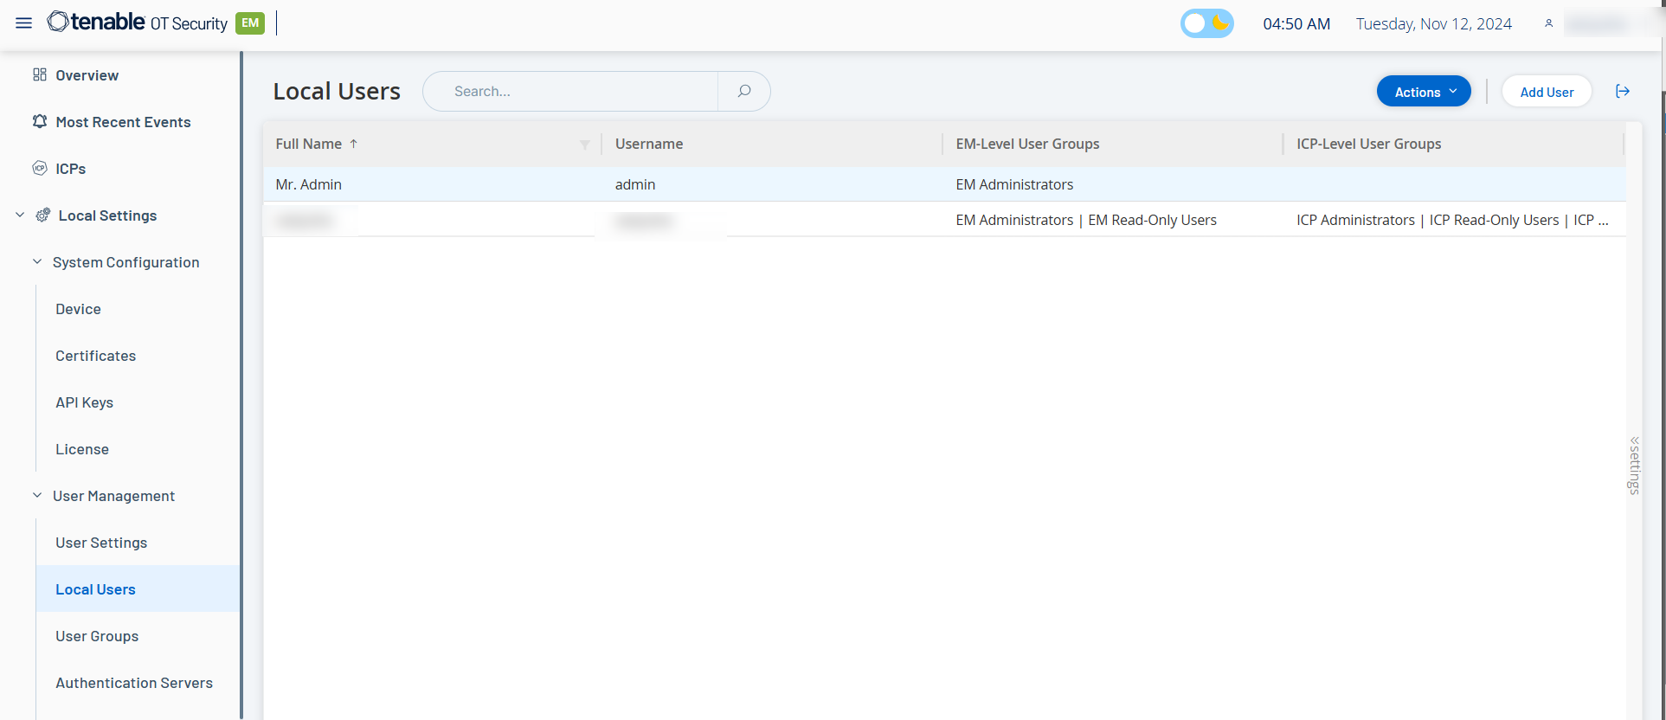
Task: Expand the vertical settings side panel
Action: point(1634,466)
